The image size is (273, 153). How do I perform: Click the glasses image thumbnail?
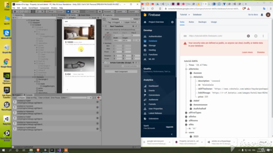point(79,64)
